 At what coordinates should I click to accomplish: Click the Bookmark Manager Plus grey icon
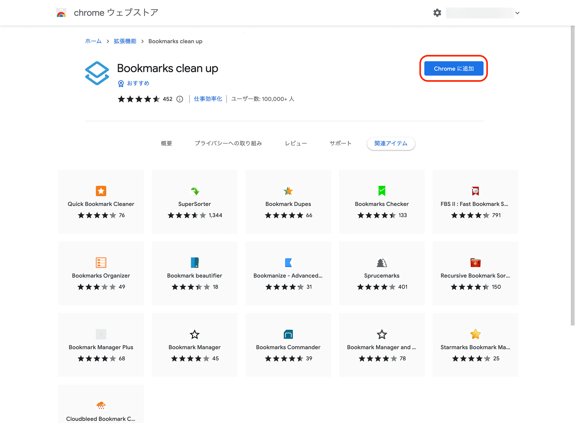point(101,334)
